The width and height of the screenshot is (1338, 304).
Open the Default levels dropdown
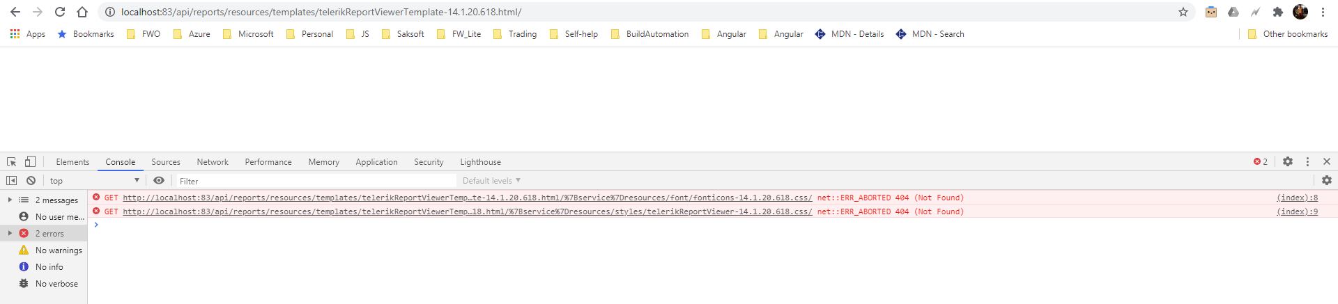tap(491, 180)
